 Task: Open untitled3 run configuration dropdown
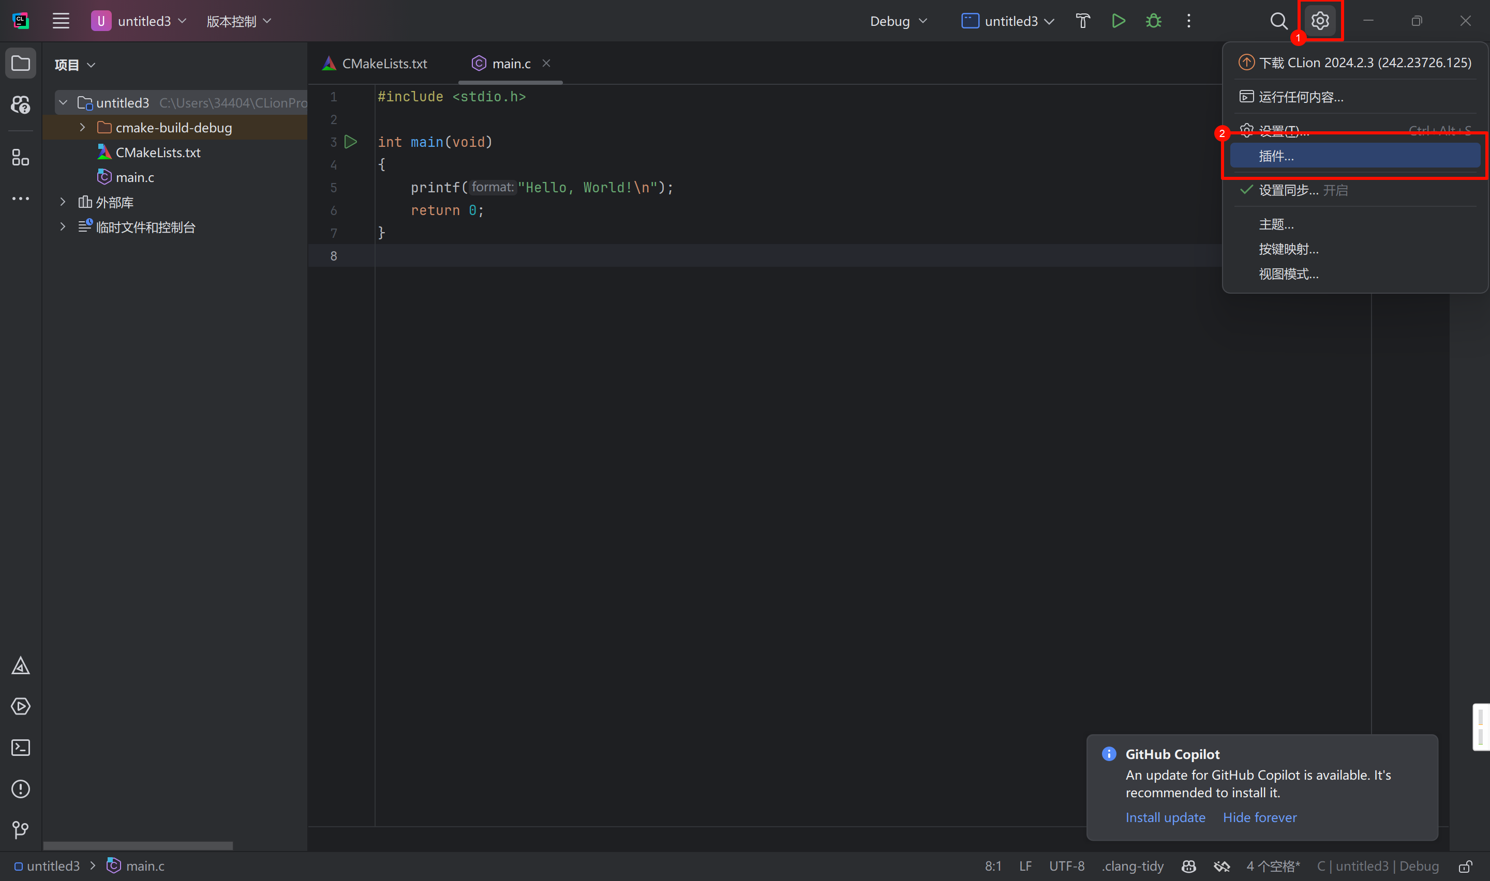click(1008, 21)
